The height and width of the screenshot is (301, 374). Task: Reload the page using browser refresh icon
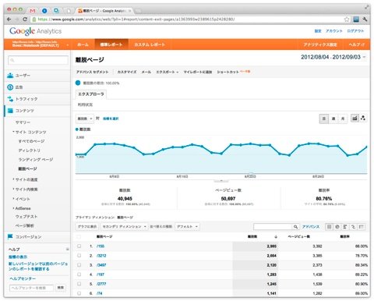tap(25, 19)
